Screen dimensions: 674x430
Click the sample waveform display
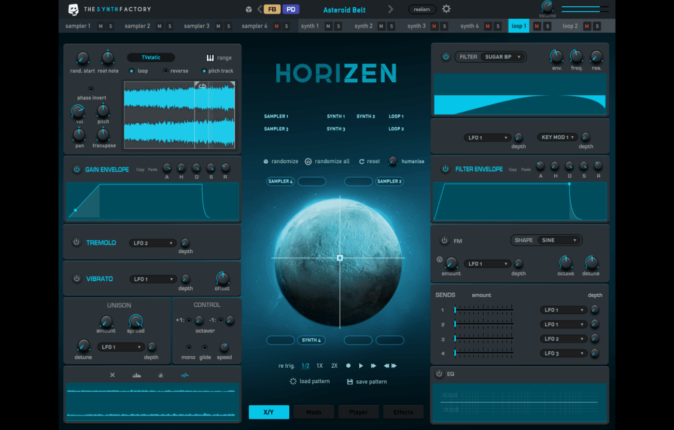pyautogui.click(x=179, y=115)
